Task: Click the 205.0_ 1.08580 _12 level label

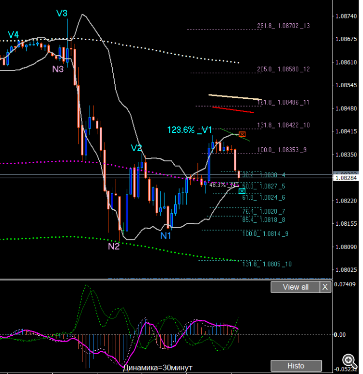Action: pyautogui.click(x=284, y=69)
